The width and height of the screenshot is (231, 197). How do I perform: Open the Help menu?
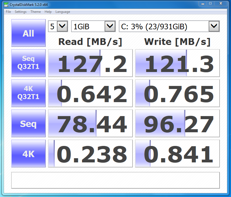(x=48, y=12)
